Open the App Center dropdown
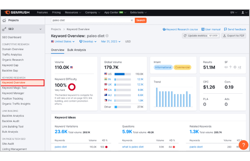250x161 pixels. point(115,13)
